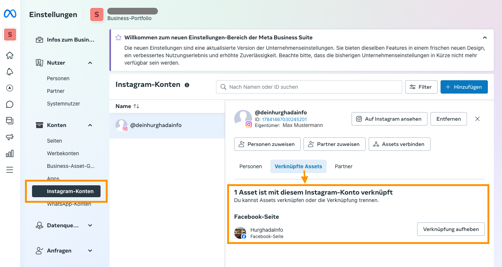Select Instagram-Konten in the sidebar

point(66,191)
